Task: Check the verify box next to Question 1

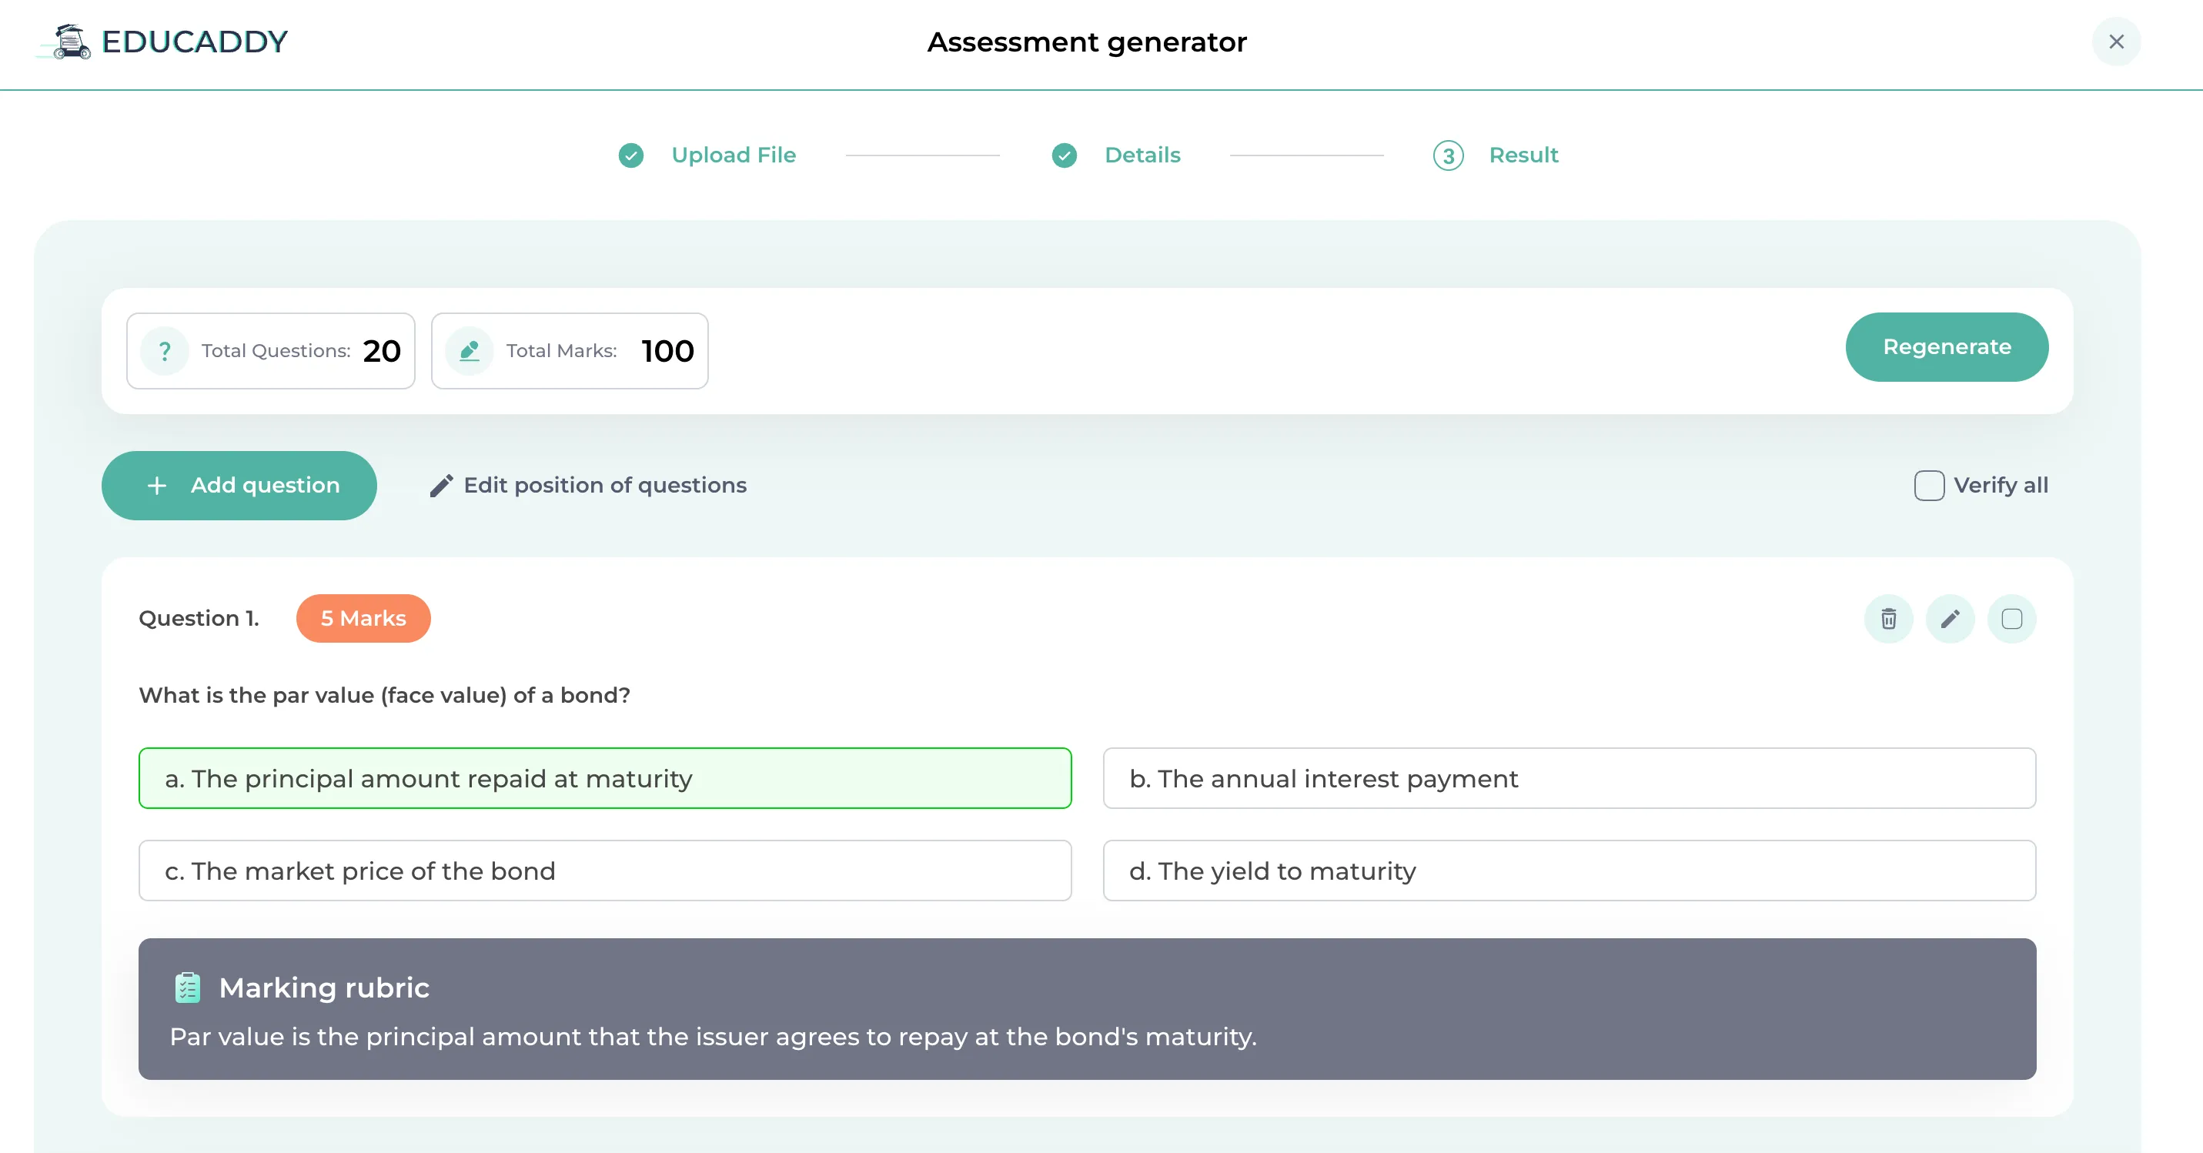Action: click(2012, 618)
